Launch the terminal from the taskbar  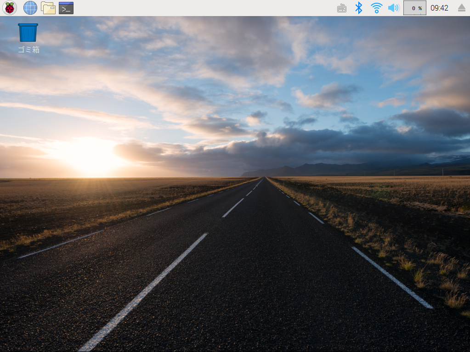(x=66, y=8)
